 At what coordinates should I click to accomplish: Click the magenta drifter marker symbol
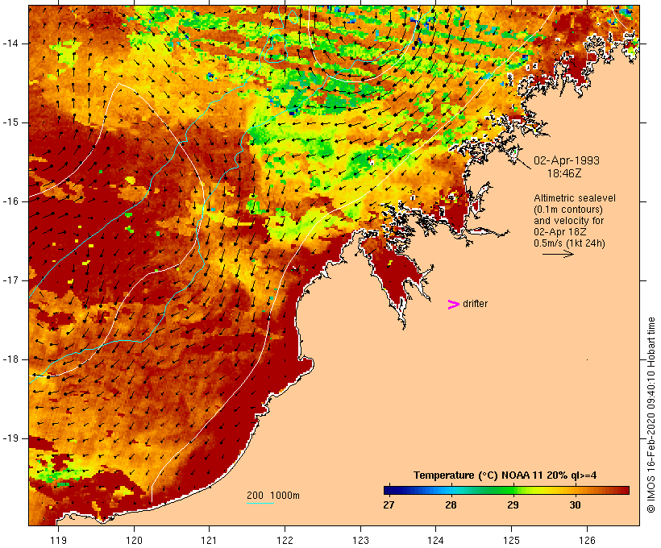click(x=453, y=305)
